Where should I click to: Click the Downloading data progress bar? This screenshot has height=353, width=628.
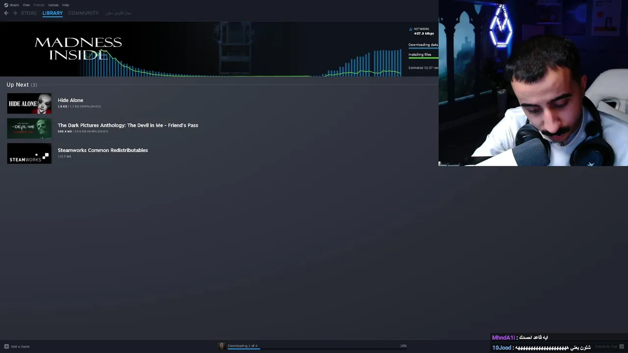423,48
